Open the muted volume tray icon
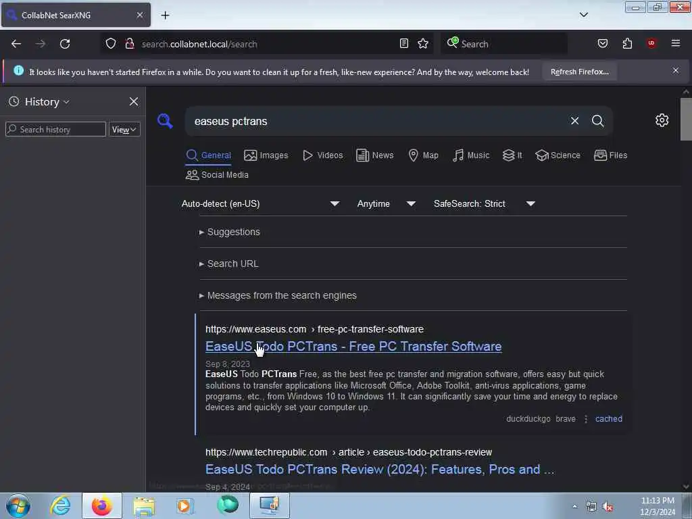The image size is (692, 519). [x=608, y=507]
